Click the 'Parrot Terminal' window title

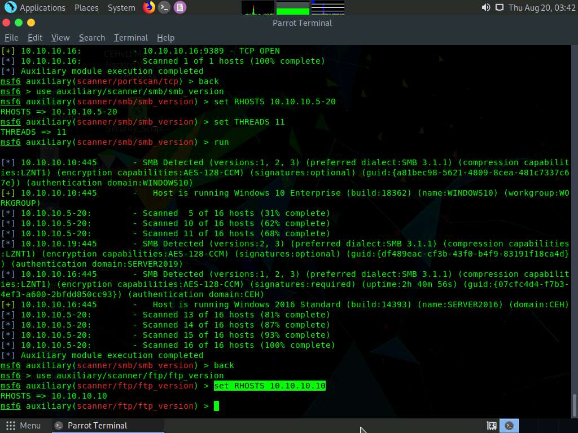(303, 23)
